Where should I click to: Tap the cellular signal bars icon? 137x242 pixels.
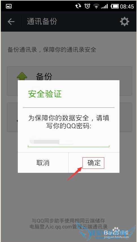pyautogui.click(x=104, y=6)
